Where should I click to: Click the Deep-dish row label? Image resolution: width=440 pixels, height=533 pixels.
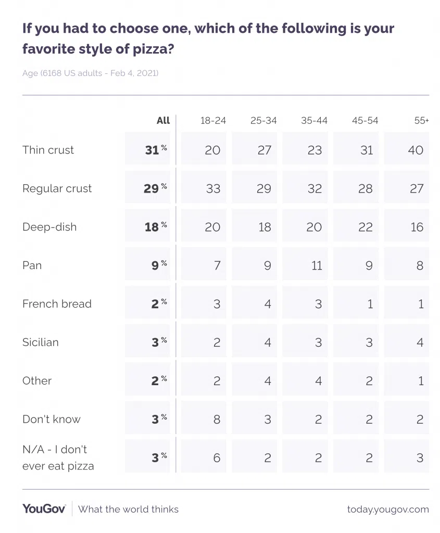(x=51, y=227)
